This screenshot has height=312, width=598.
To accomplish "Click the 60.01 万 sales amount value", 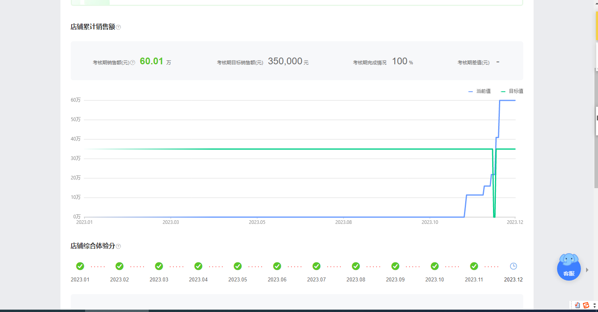I will coord(152,61).
